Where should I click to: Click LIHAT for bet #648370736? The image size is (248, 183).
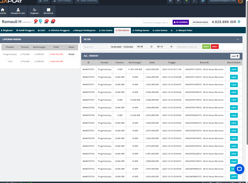pyautogui.click(x=234, y=154)
